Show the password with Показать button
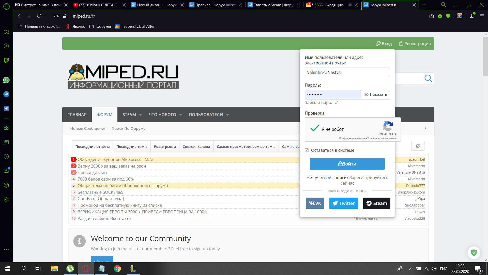 pyautogui.click(x=375, y=94)
